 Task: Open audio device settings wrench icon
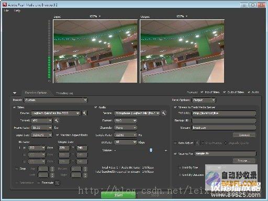click(x=164, y=113)
